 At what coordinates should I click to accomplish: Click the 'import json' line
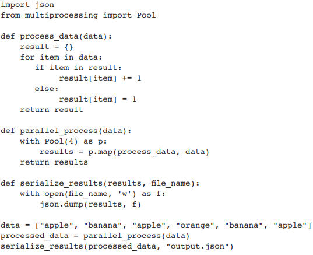[27, 5]
